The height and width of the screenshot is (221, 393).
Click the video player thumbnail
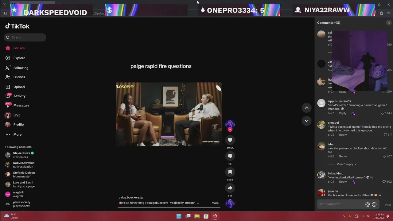tap(169, 114)
